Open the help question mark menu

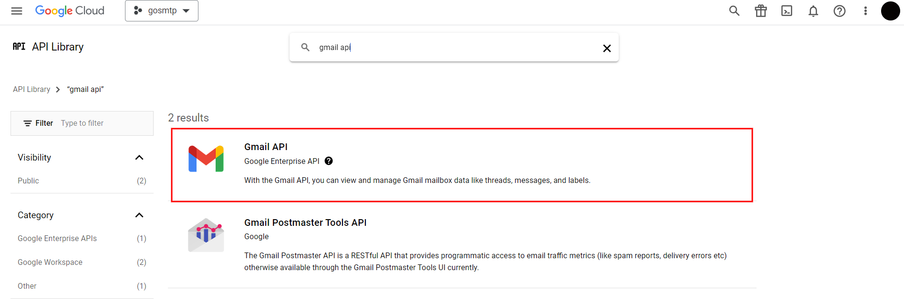(x=840, y=11)
